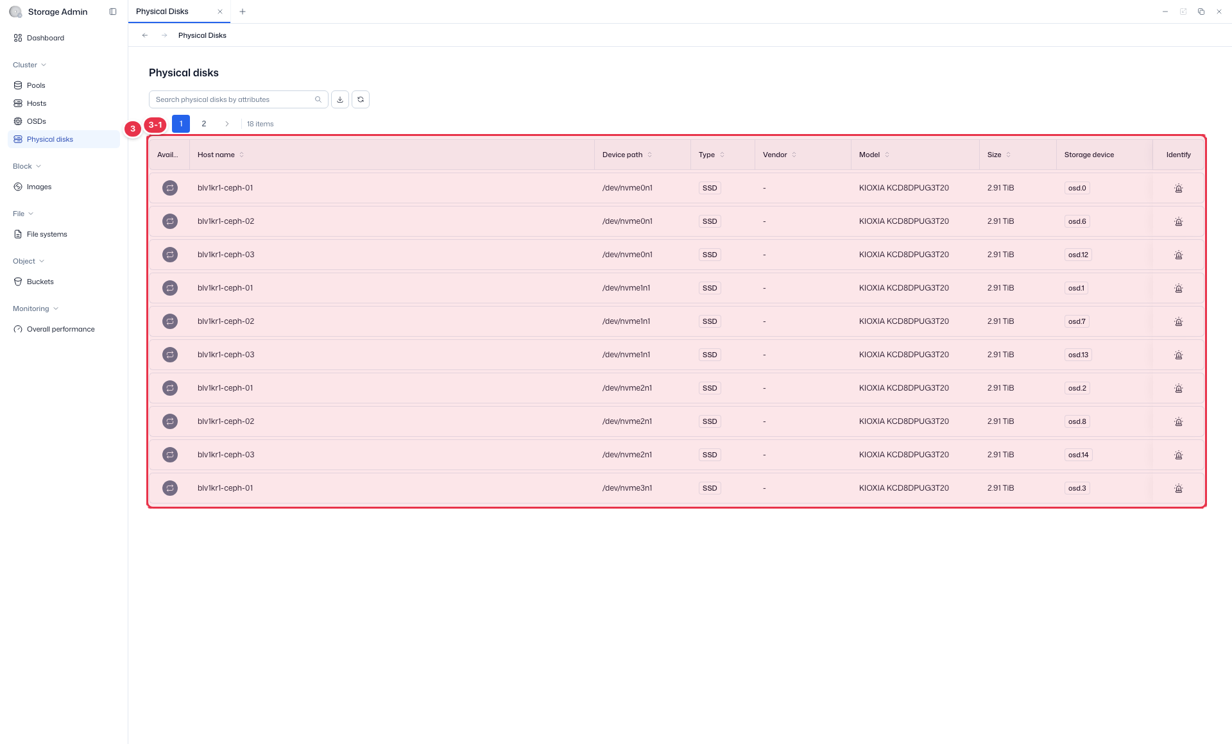The height and width of the screenshot is (744, 1232).
Task: Click the identify beacon icon for osd.7
Action: [1178, 321]
